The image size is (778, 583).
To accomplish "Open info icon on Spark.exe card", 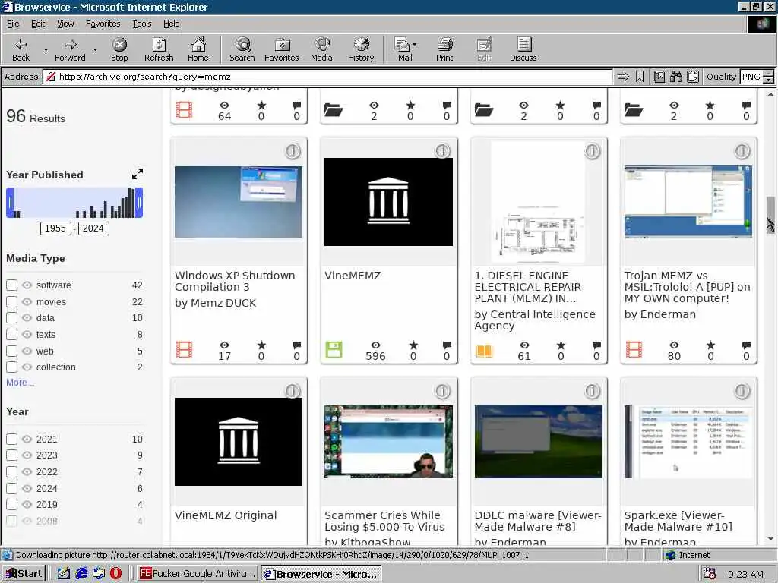I will [742, 391].
